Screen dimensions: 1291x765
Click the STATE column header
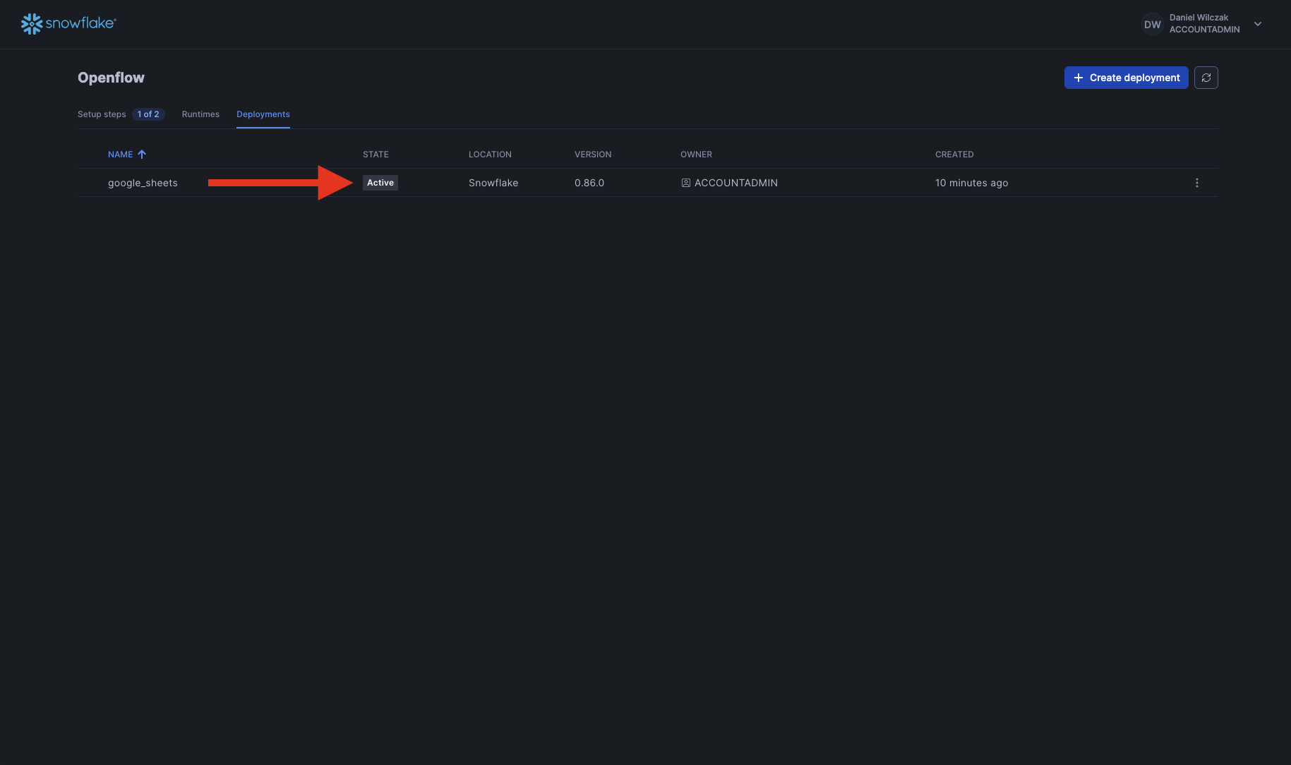tap(376, 155)
